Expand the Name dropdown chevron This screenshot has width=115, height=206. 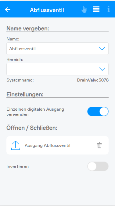[x=102, y=49]
